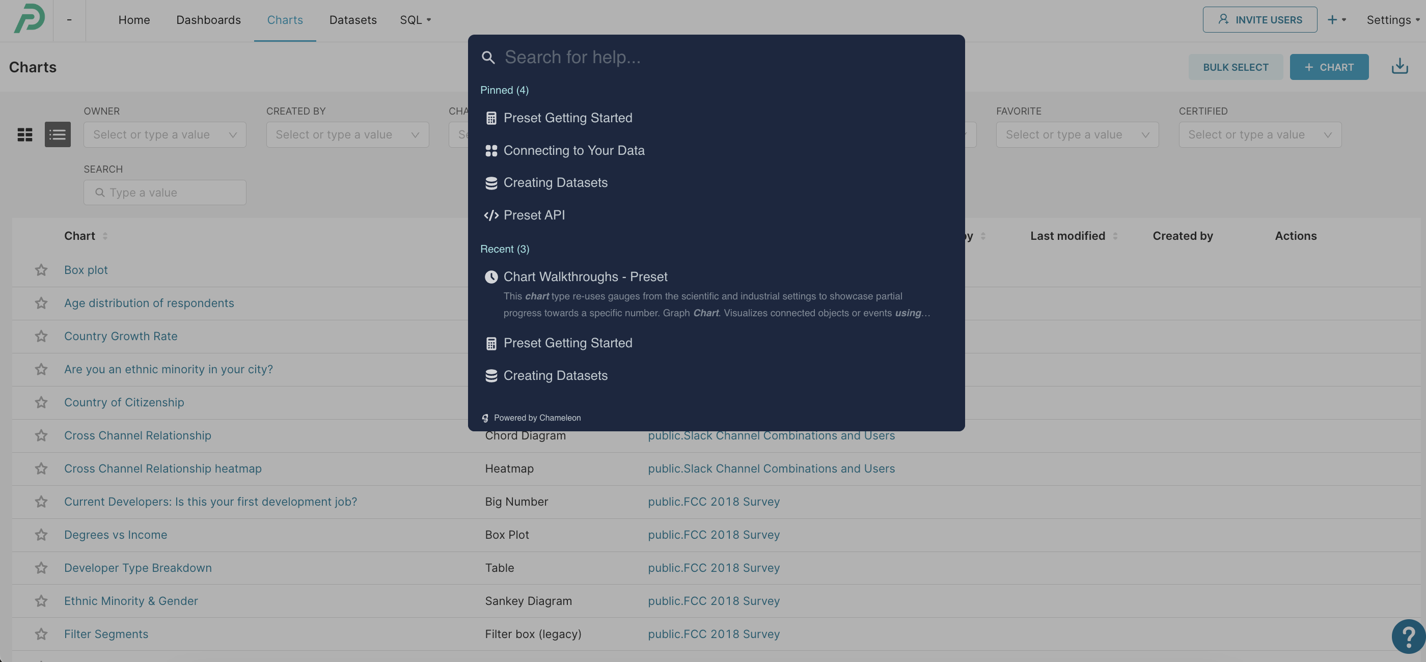This screenshot has width=1426, height=662.
Task: Focus the chart Search type-a-value field
Action: coord(165,192)
